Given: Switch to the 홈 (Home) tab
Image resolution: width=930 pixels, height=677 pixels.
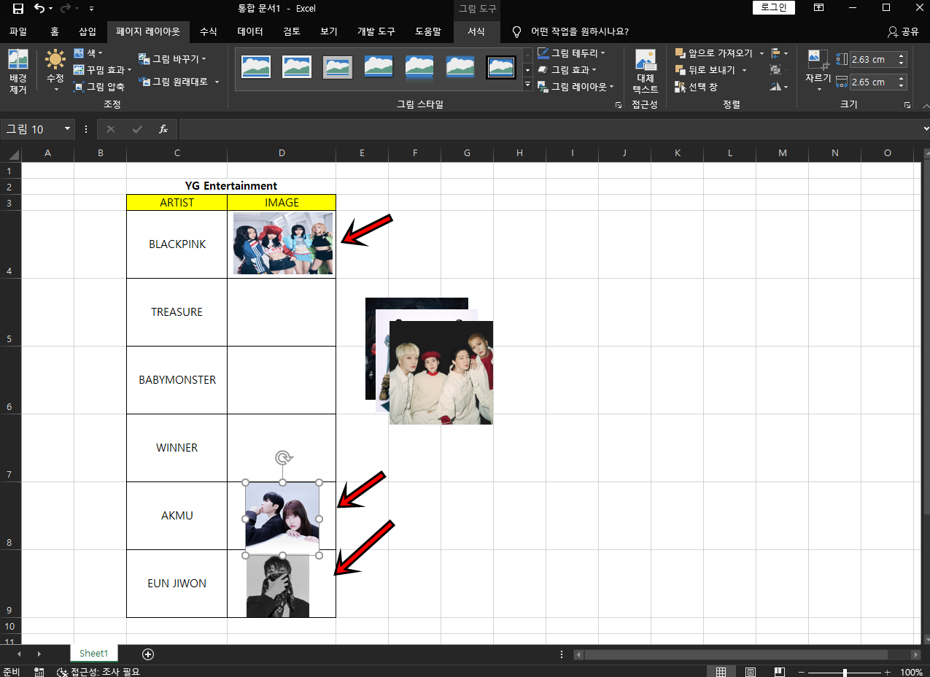Looking at the screenshot, I should tap(54, 32).
